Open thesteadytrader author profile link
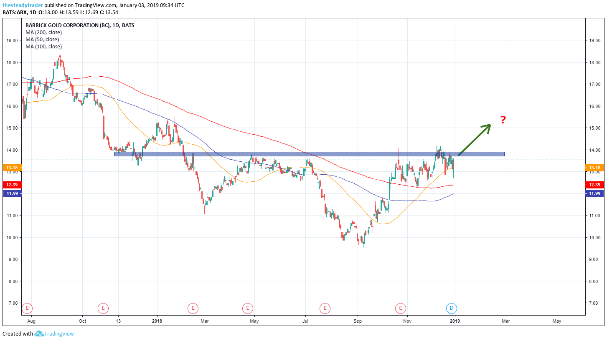The image size is (607, 341). [23, 5]
